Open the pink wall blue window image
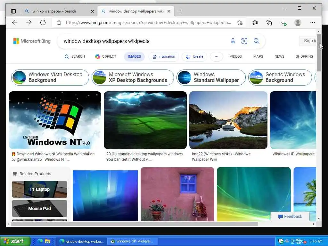The height and width of the screenshot is (246, 328). (177, 194)
